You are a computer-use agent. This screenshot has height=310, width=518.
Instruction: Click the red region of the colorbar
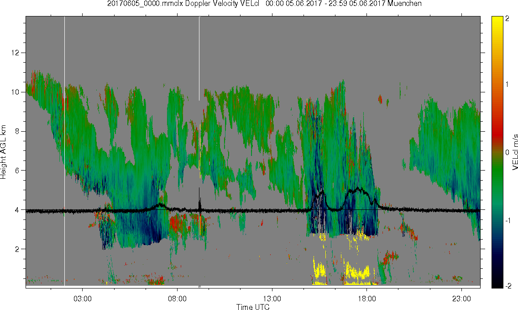click(x=497, y=132)
